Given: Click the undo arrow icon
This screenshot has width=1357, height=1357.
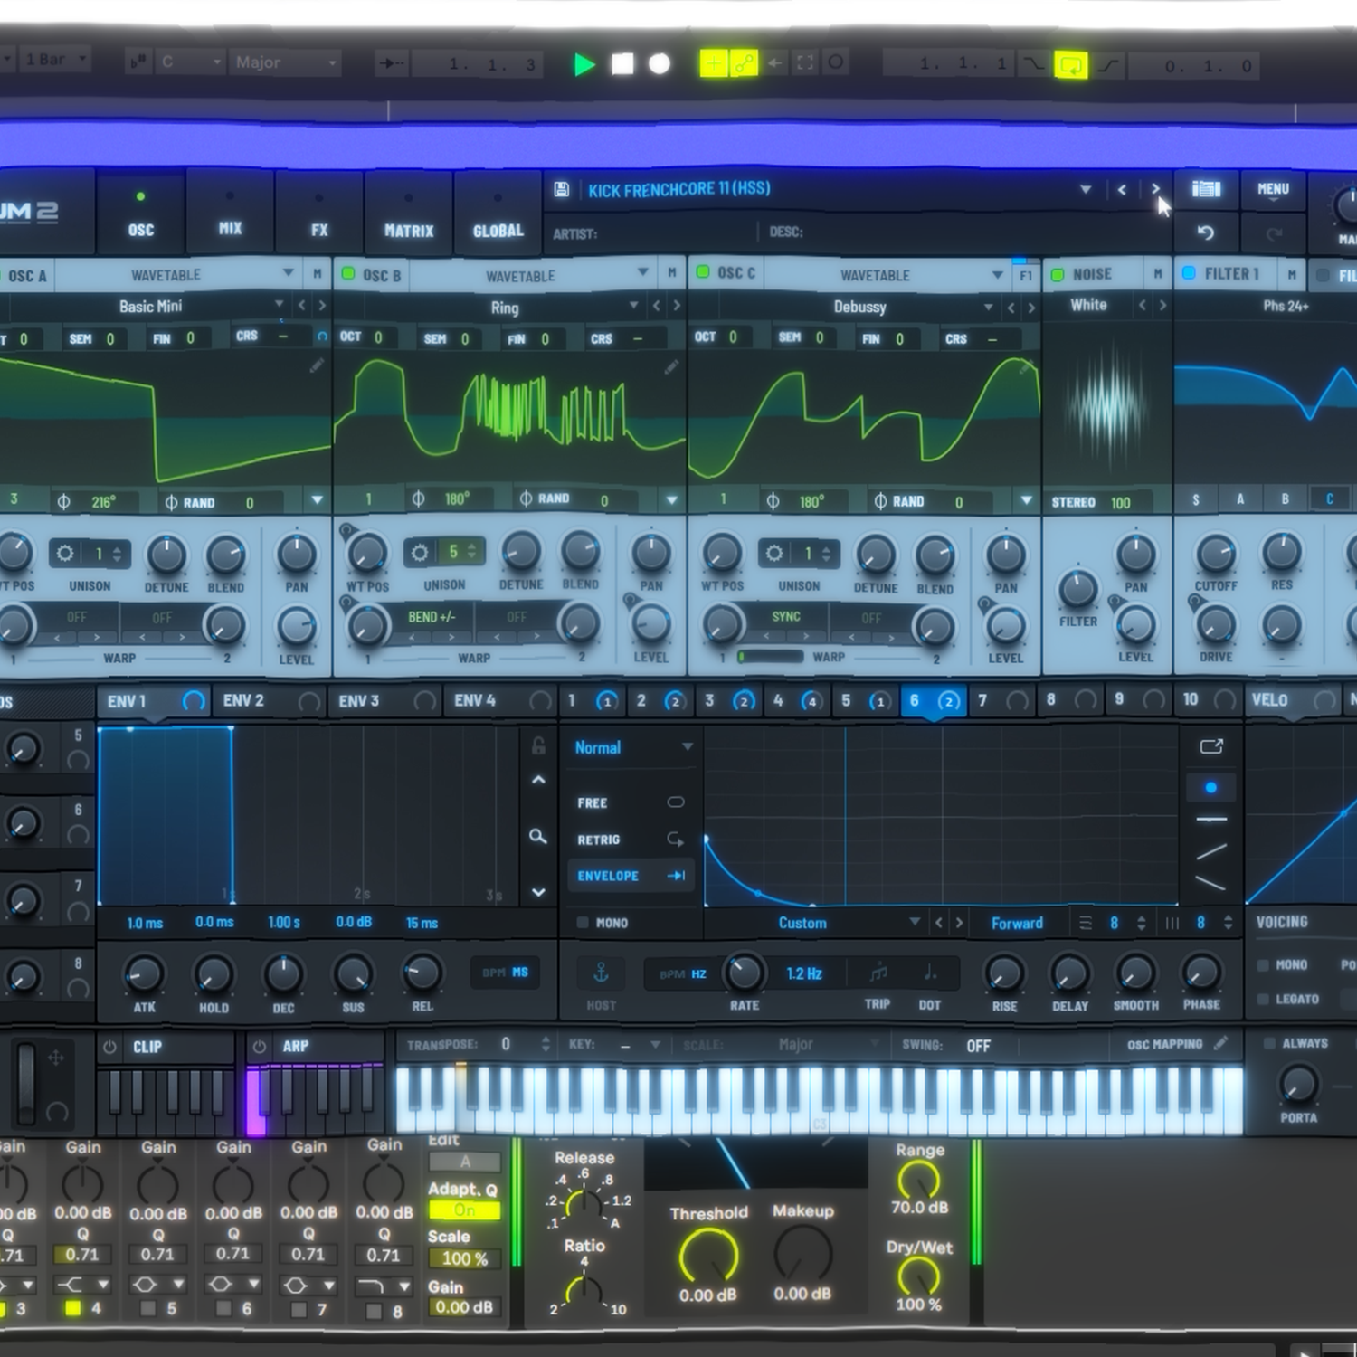Looking at the screenshot, I should pos(1206,233).
